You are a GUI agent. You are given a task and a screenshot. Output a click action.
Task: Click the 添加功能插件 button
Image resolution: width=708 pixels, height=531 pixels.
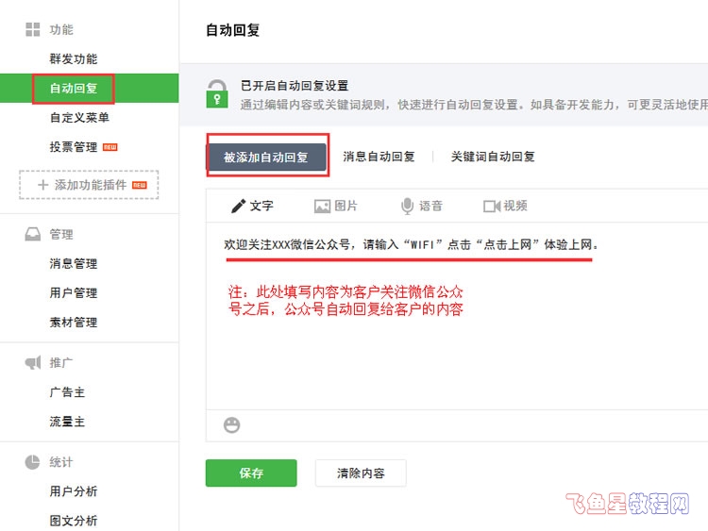[89, 185]
